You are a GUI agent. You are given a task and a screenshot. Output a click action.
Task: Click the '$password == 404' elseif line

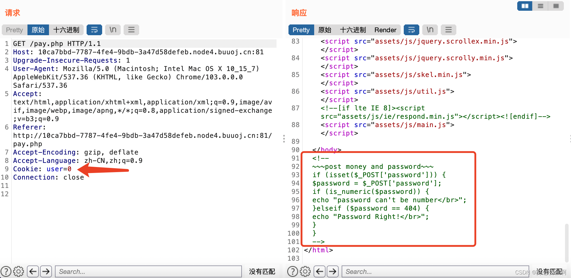[x=371, y=208]
